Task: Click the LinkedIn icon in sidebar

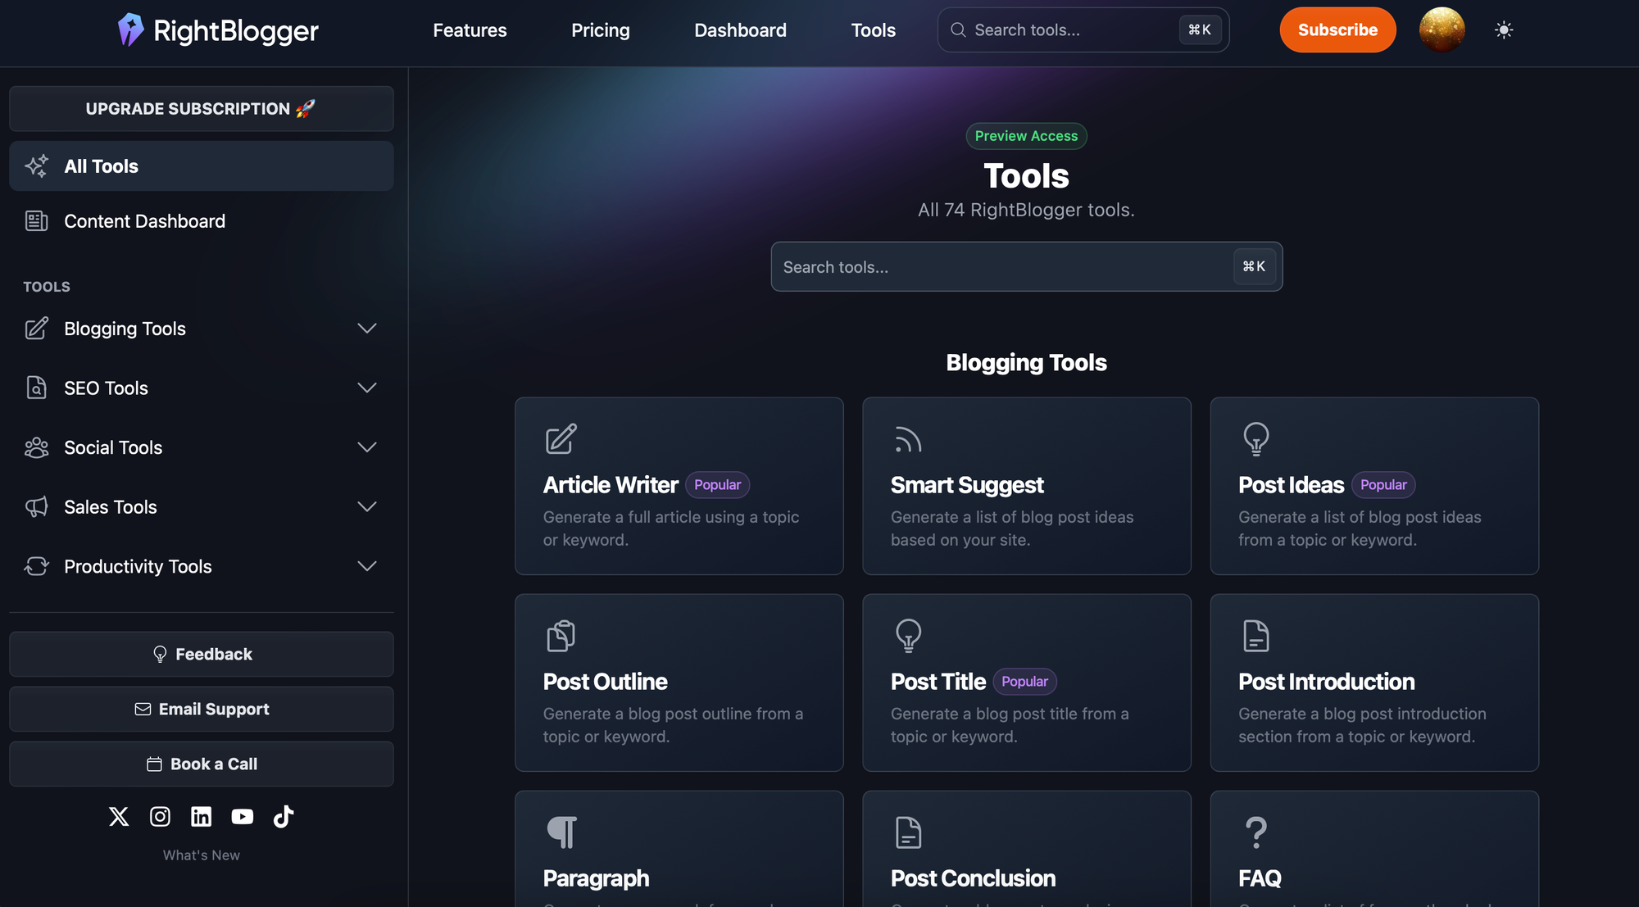Action: [x=201, y=816]
